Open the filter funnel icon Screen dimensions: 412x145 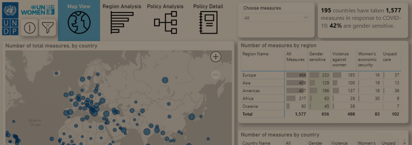click(47, 28)
